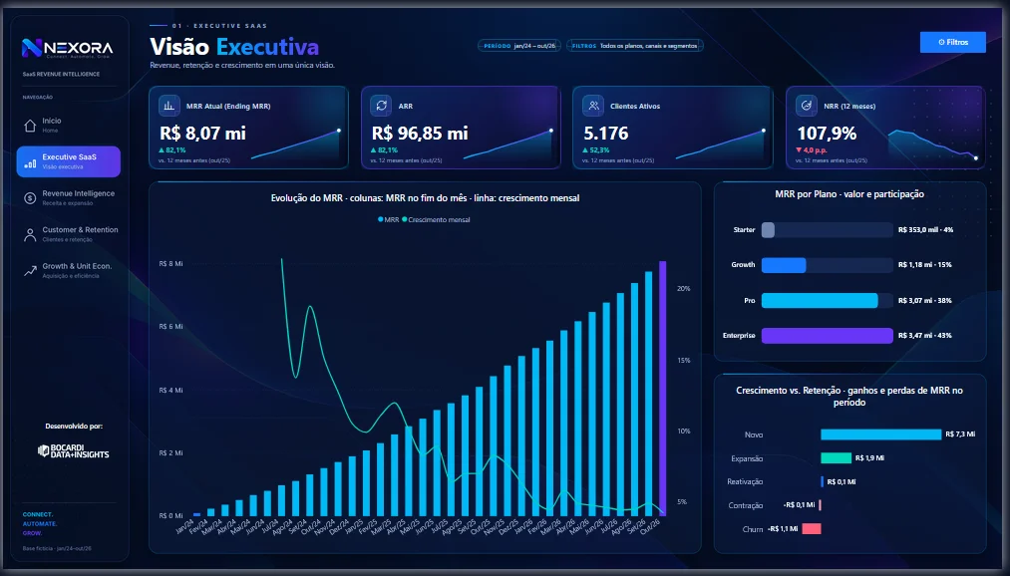
Task: Click the MRR legend marker
Action: point(380,219)
